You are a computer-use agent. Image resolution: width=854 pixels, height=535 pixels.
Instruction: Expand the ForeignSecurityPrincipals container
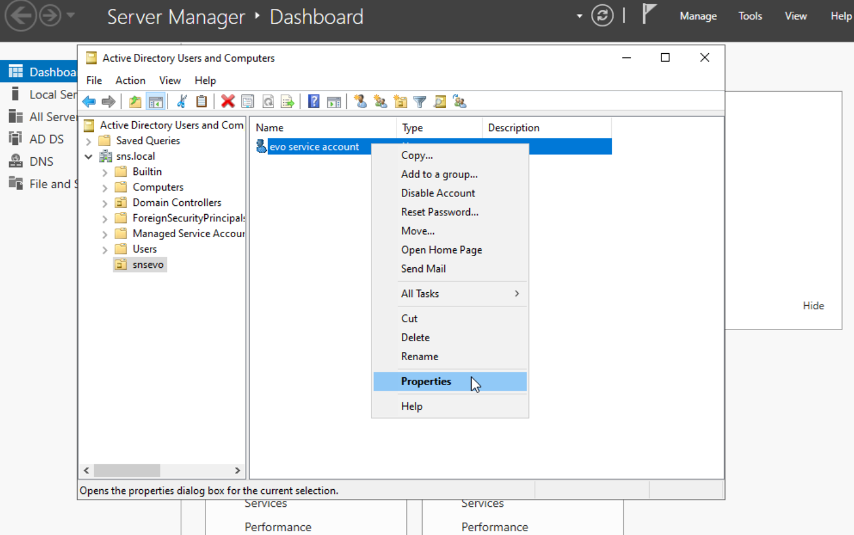pyautogui.click(x=105, y=219)
